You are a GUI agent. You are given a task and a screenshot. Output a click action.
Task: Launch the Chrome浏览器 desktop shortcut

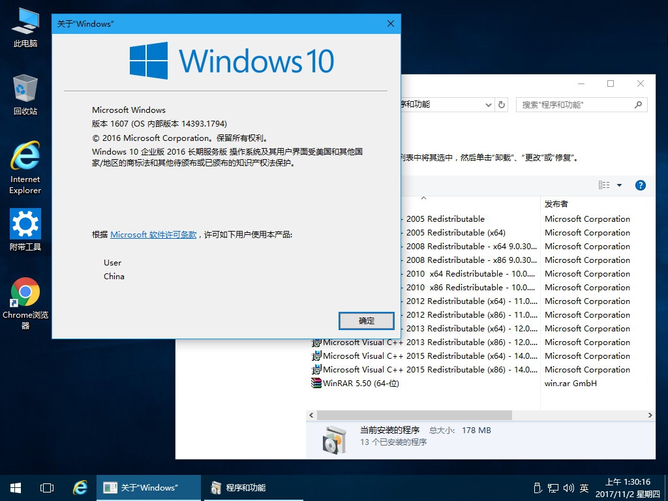25,303
